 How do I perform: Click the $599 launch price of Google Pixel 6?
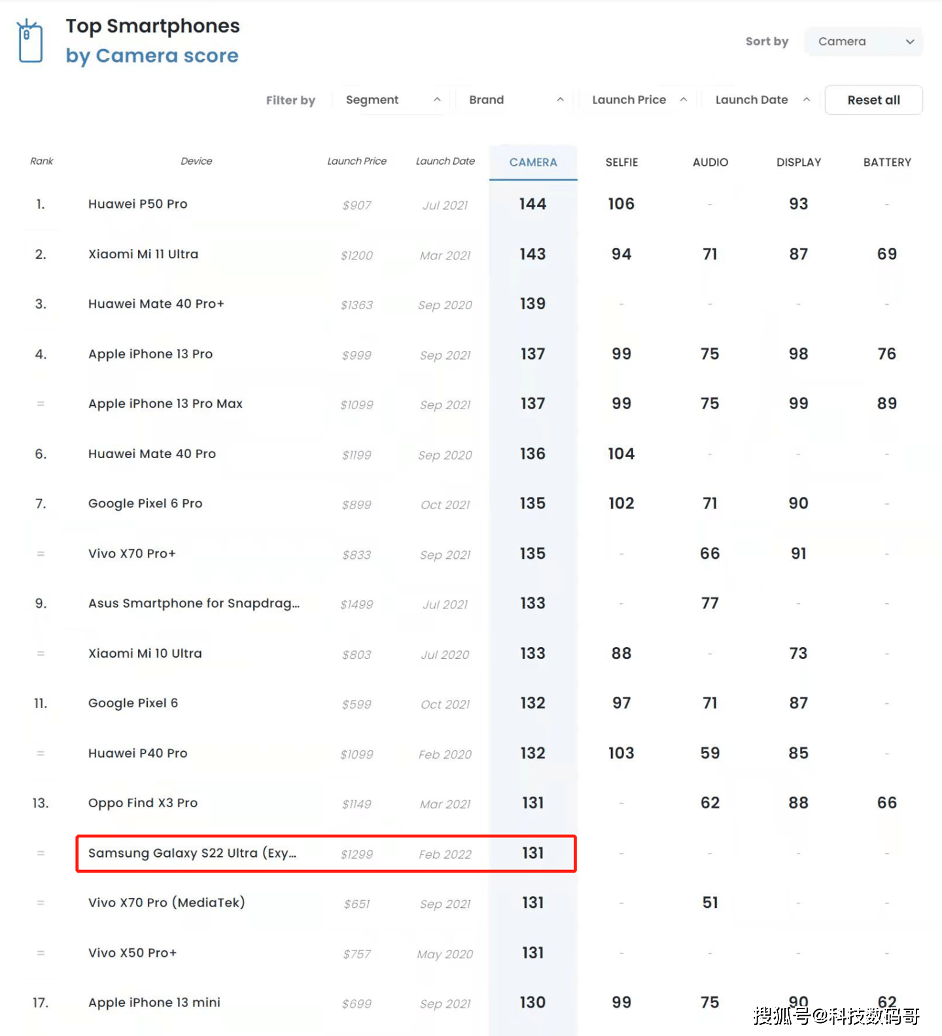[x=357, y=705]
